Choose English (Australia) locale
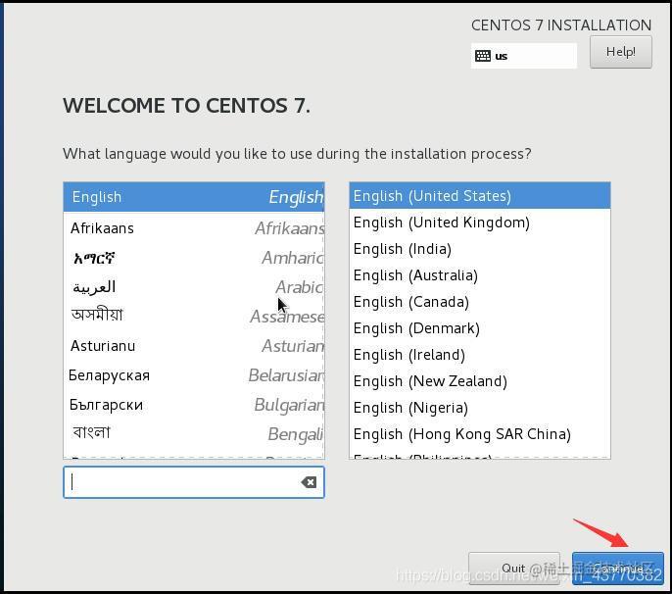 pos(480,275)
